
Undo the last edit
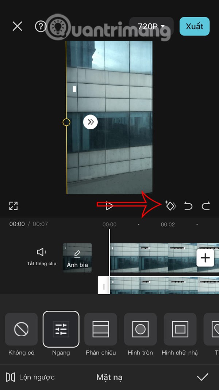(188, 206)
